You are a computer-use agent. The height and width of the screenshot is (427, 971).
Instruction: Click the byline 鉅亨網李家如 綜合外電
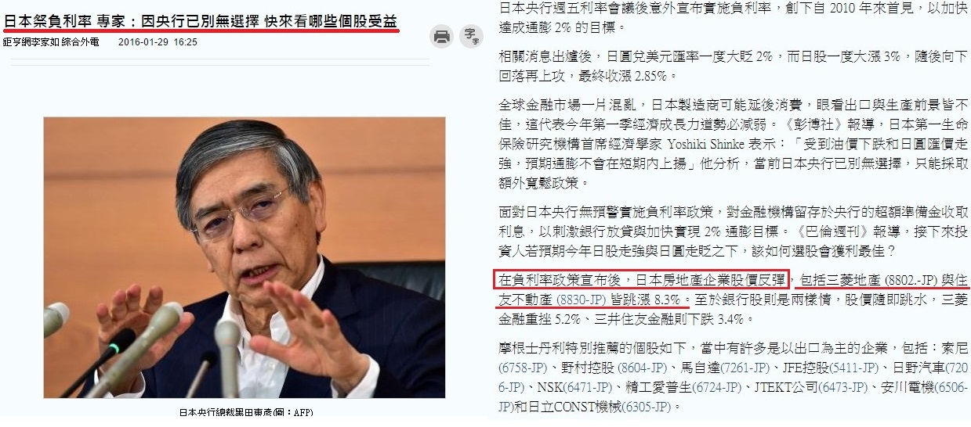[51, 41]
